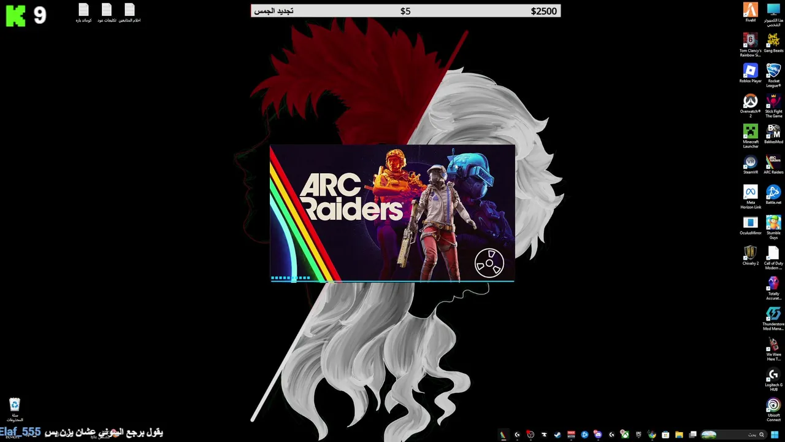Switch to Discord on the taskbar
Viewport: 785px width, 442px height.
click(x=598, y=435)
